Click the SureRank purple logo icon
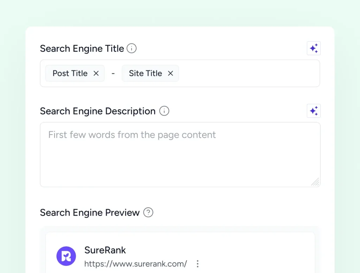 66,256
